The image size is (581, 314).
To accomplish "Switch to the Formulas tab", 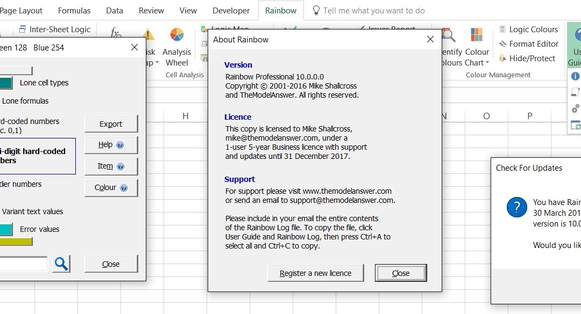I will pyautogui.click(x=74, y=11).
